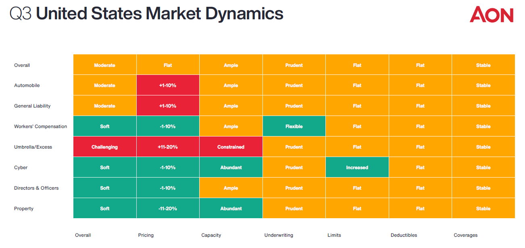This screenshot has width=525, height=248.
Task: Click the Flat pricing cell in Overall row
Action: [x=168, y=65]
